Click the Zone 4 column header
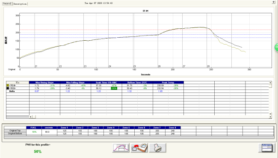278x158 pixels. (111, 128)
